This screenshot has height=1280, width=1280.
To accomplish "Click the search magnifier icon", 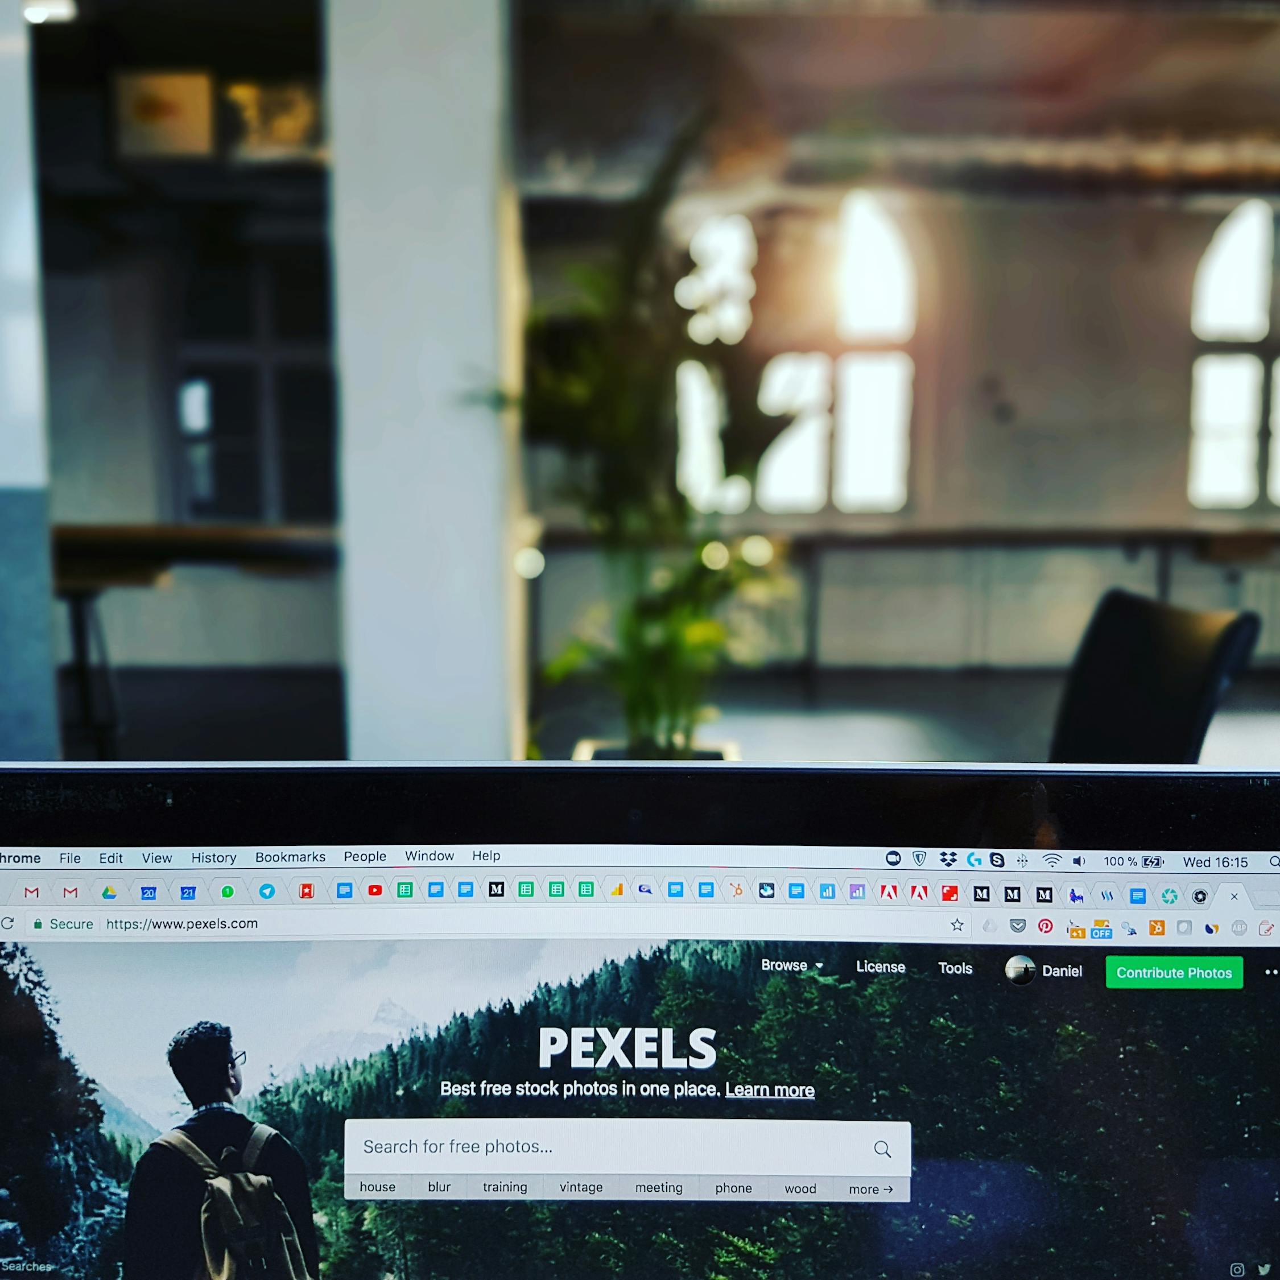I will pos(885,1147).
